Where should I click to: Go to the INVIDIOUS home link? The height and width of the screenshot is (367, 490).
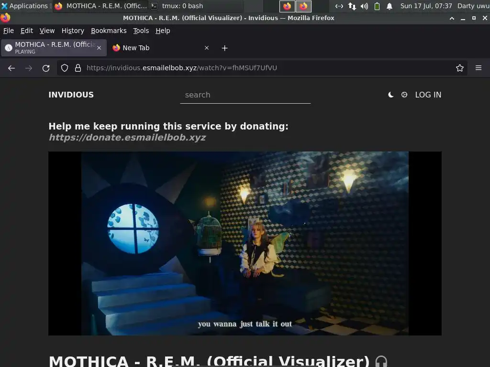click(x=71, y=95)
